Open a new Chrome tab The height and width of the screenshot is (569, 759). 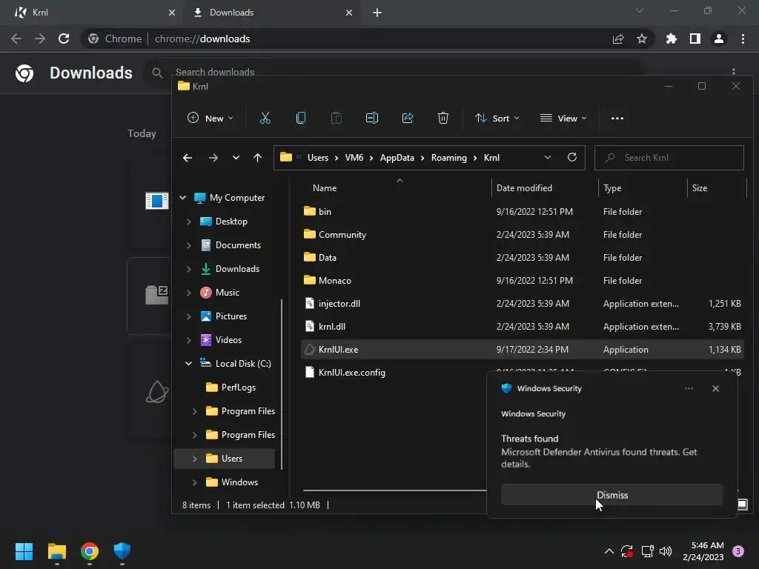point(377,13)
